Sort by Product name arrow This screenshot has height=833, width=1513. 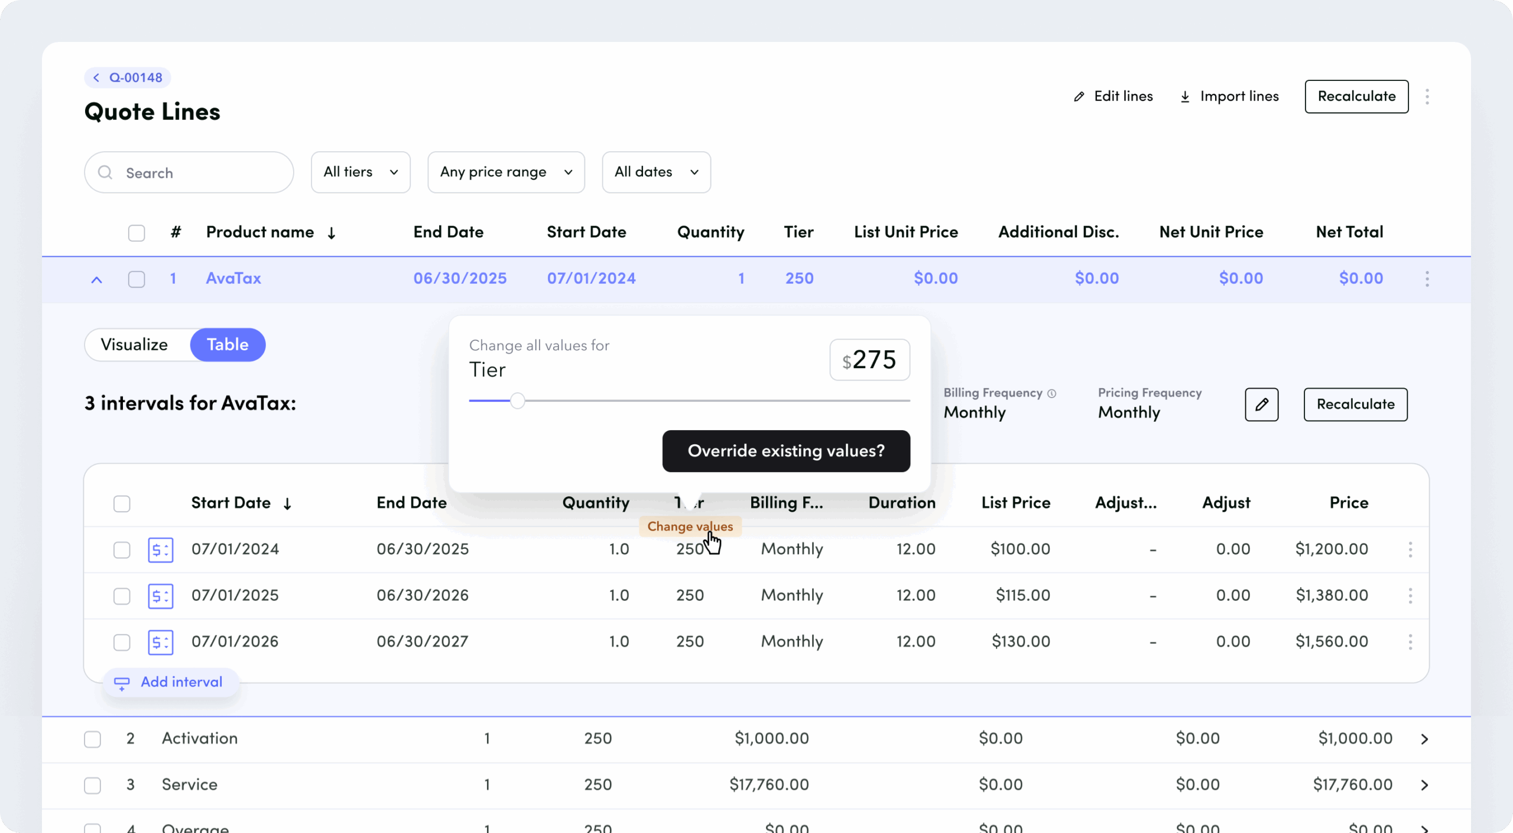[x=332, y=233]
